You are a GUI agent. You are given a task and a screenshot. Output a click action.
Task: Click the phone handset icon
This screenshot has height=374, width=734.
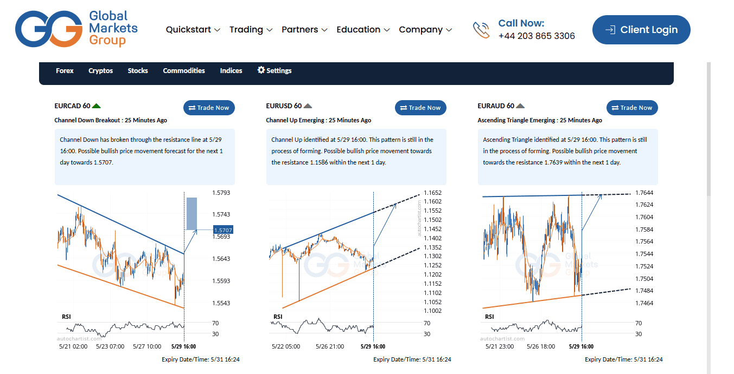481,30
